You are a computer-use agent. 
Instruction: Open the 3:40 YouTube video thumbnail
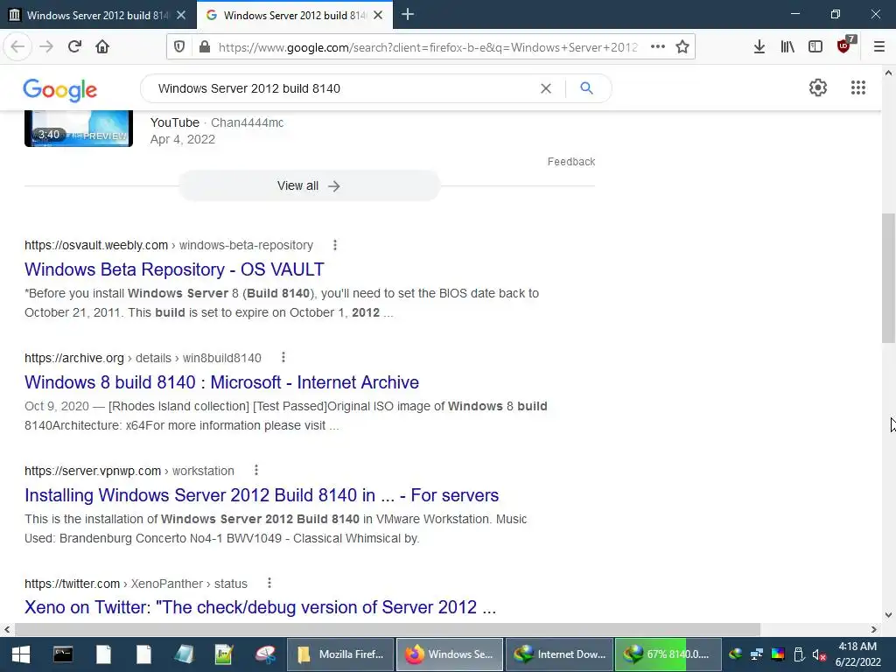pyautogui.click(x=79, y=129)
